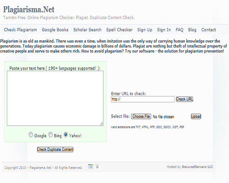The height and width of the screenshot is (183, 229).
Task: Click the Copyright 2010 footer text
Action: [x=44, y=168]
